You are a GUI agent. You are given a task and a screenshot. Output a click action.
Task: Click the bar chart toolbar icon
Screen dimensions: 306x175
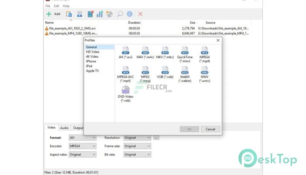[100, 14]
